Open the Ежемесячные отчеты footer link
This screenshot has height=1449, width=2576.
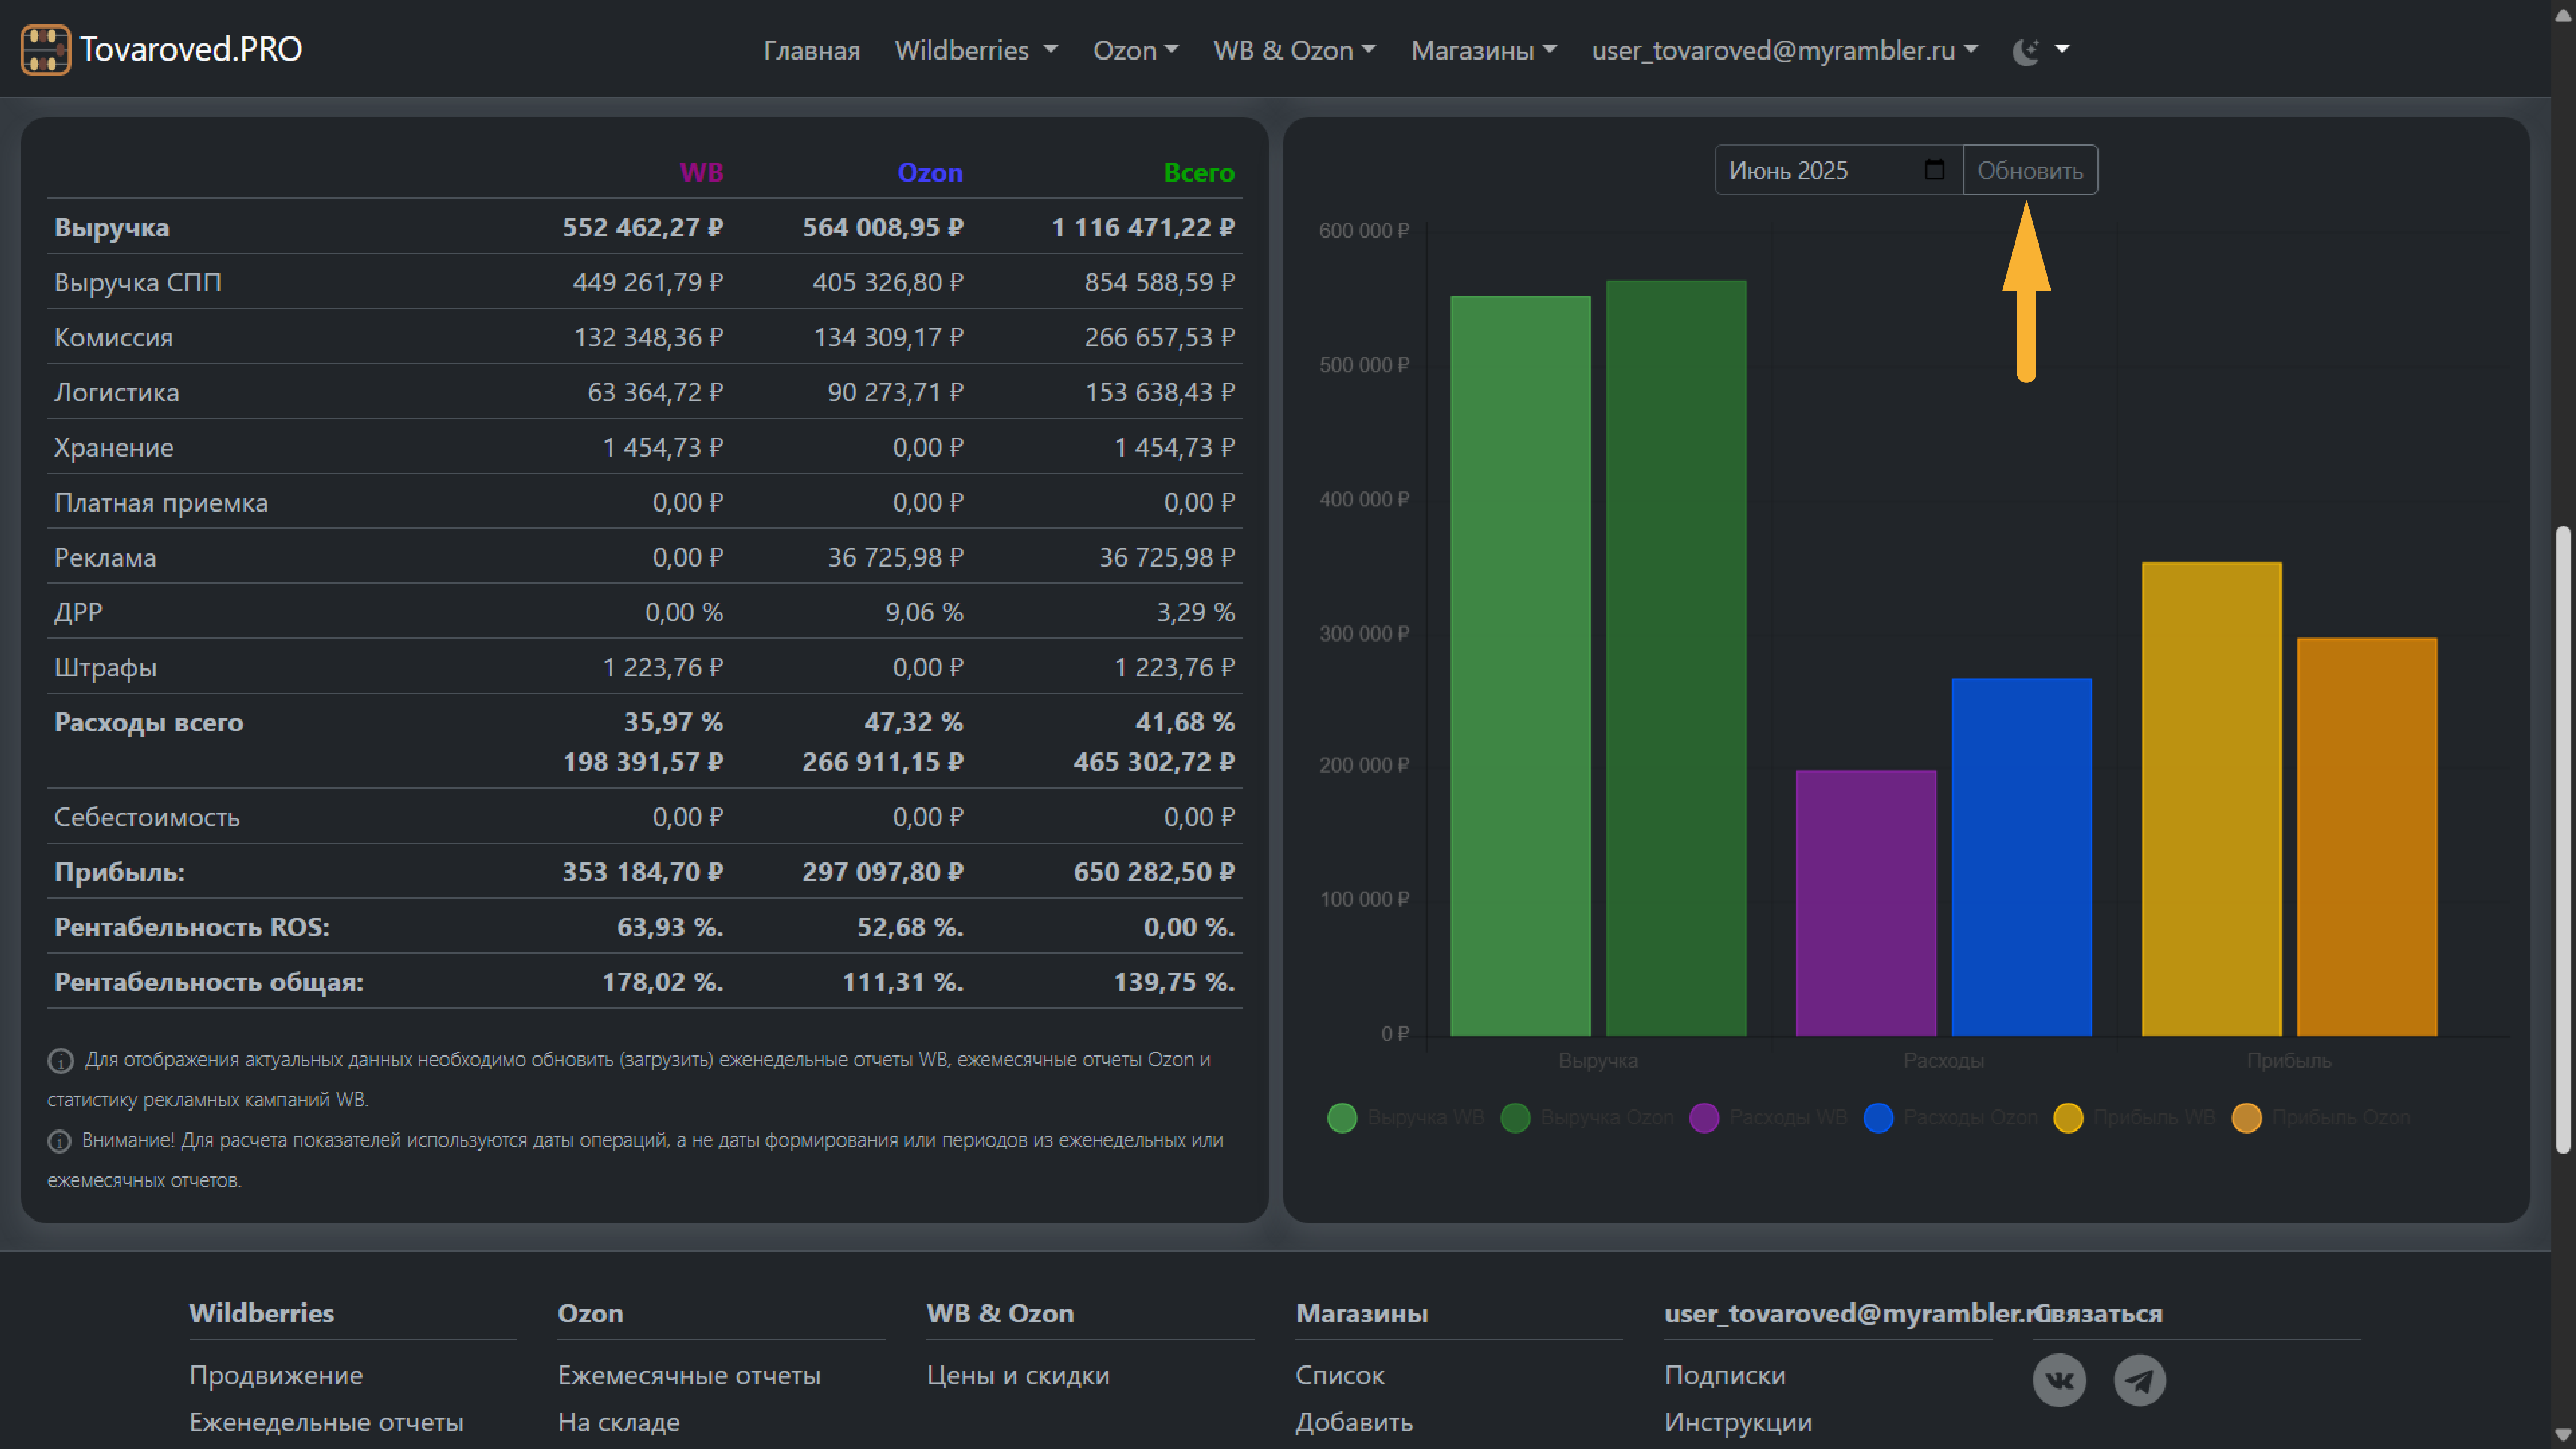coord(689,1375)
